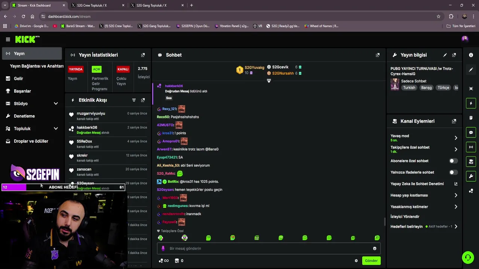479x269 pixels.
Task: Click the shop icon next to 0
Action: 177,261
